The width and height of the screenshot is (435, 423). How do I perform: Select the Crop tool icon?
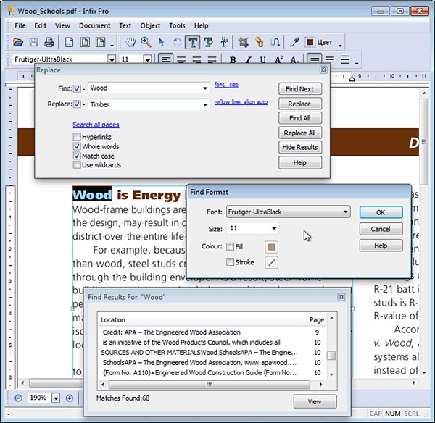[x=243, y=43]
